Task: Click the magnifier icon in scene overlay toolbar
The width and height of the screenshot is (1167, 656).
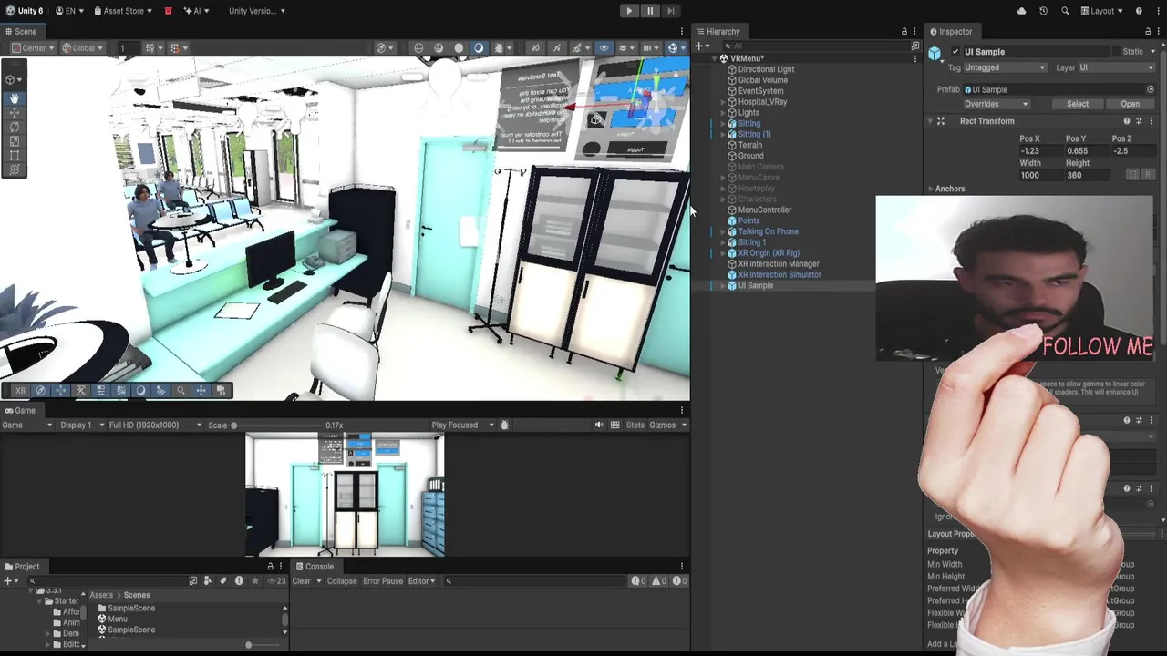Action: (x=181, y=390)
